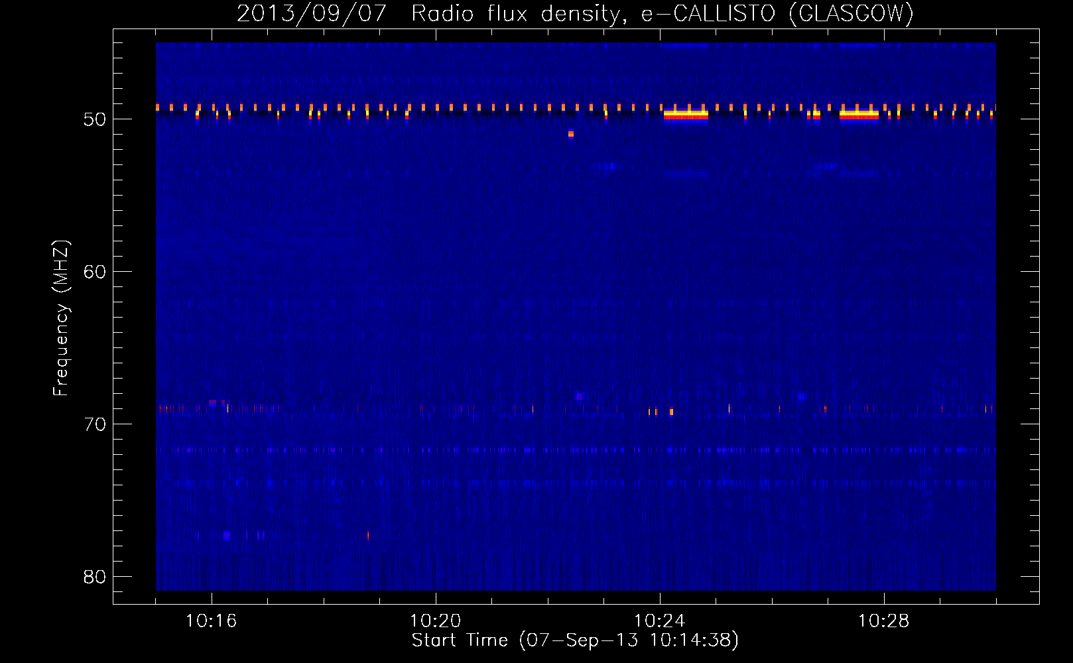
Task: Click the 60 frequency tick label
Action: (95, 272)
